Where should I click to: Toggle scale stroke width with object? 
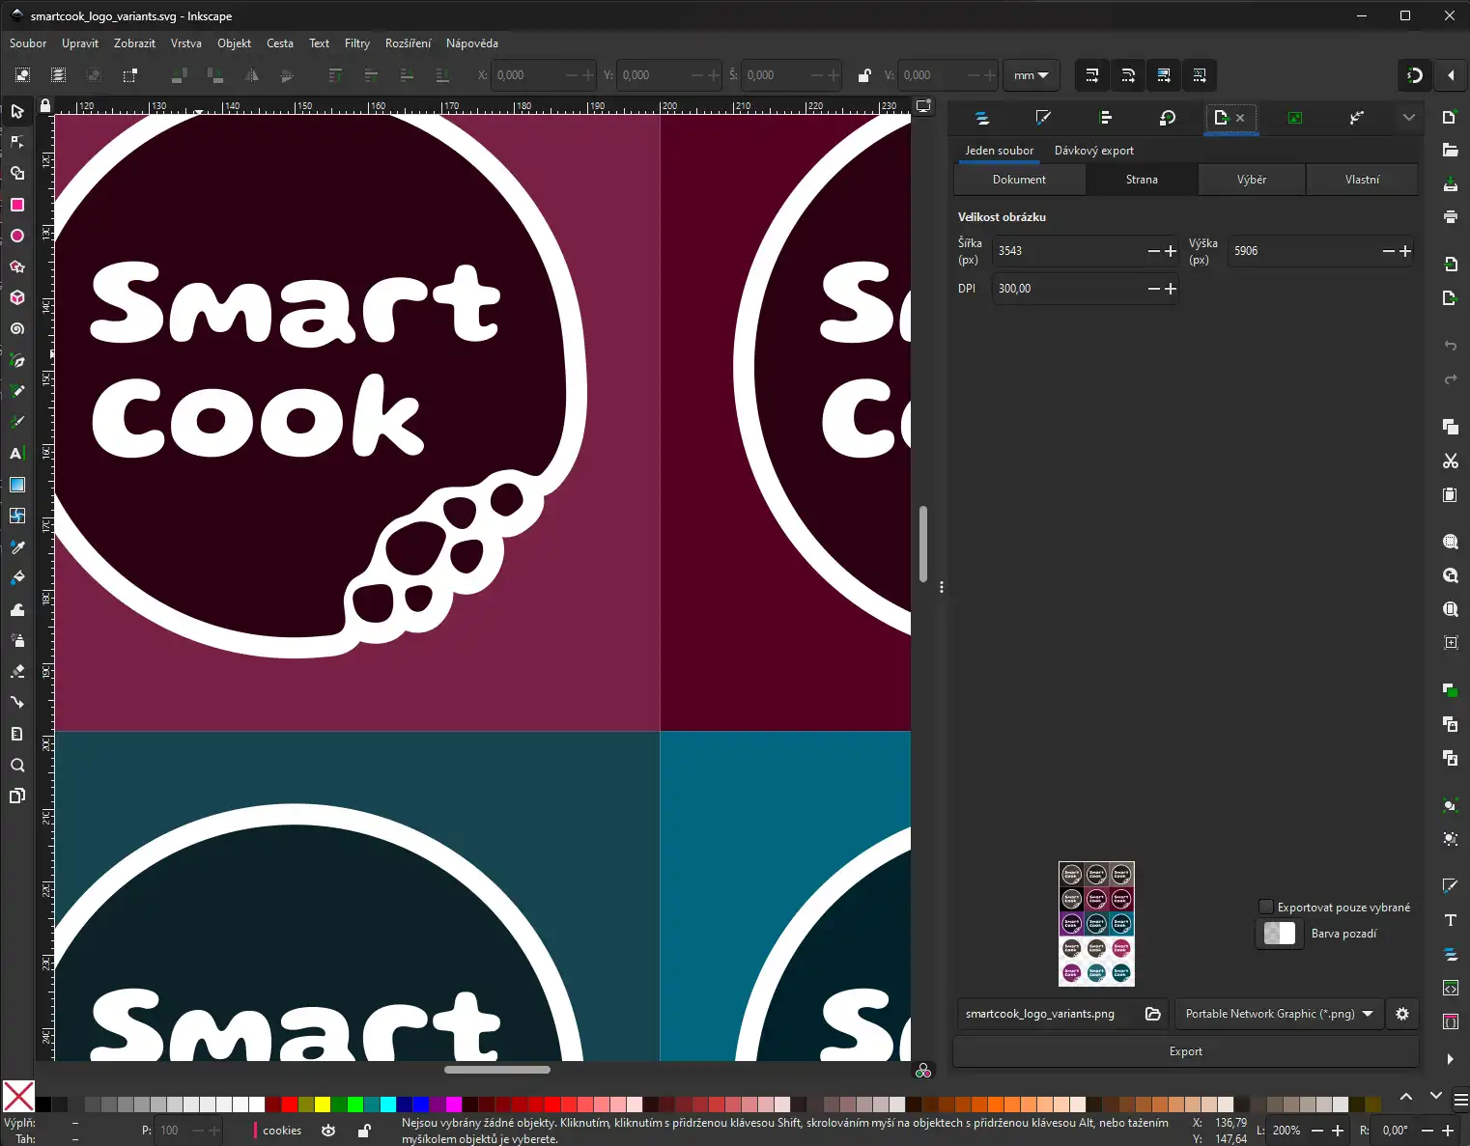[x=1091, y=75]
